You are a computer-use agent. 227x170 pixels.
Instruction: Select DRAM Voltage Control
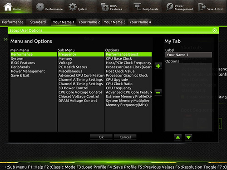click(x=81, y=101)
